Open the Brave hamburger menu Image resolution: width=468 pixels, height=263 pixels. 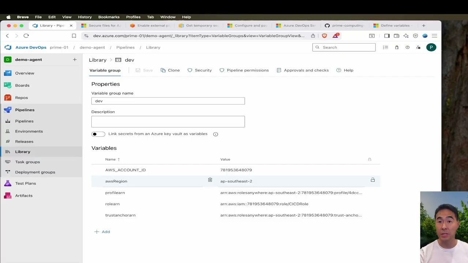[434, 36]
